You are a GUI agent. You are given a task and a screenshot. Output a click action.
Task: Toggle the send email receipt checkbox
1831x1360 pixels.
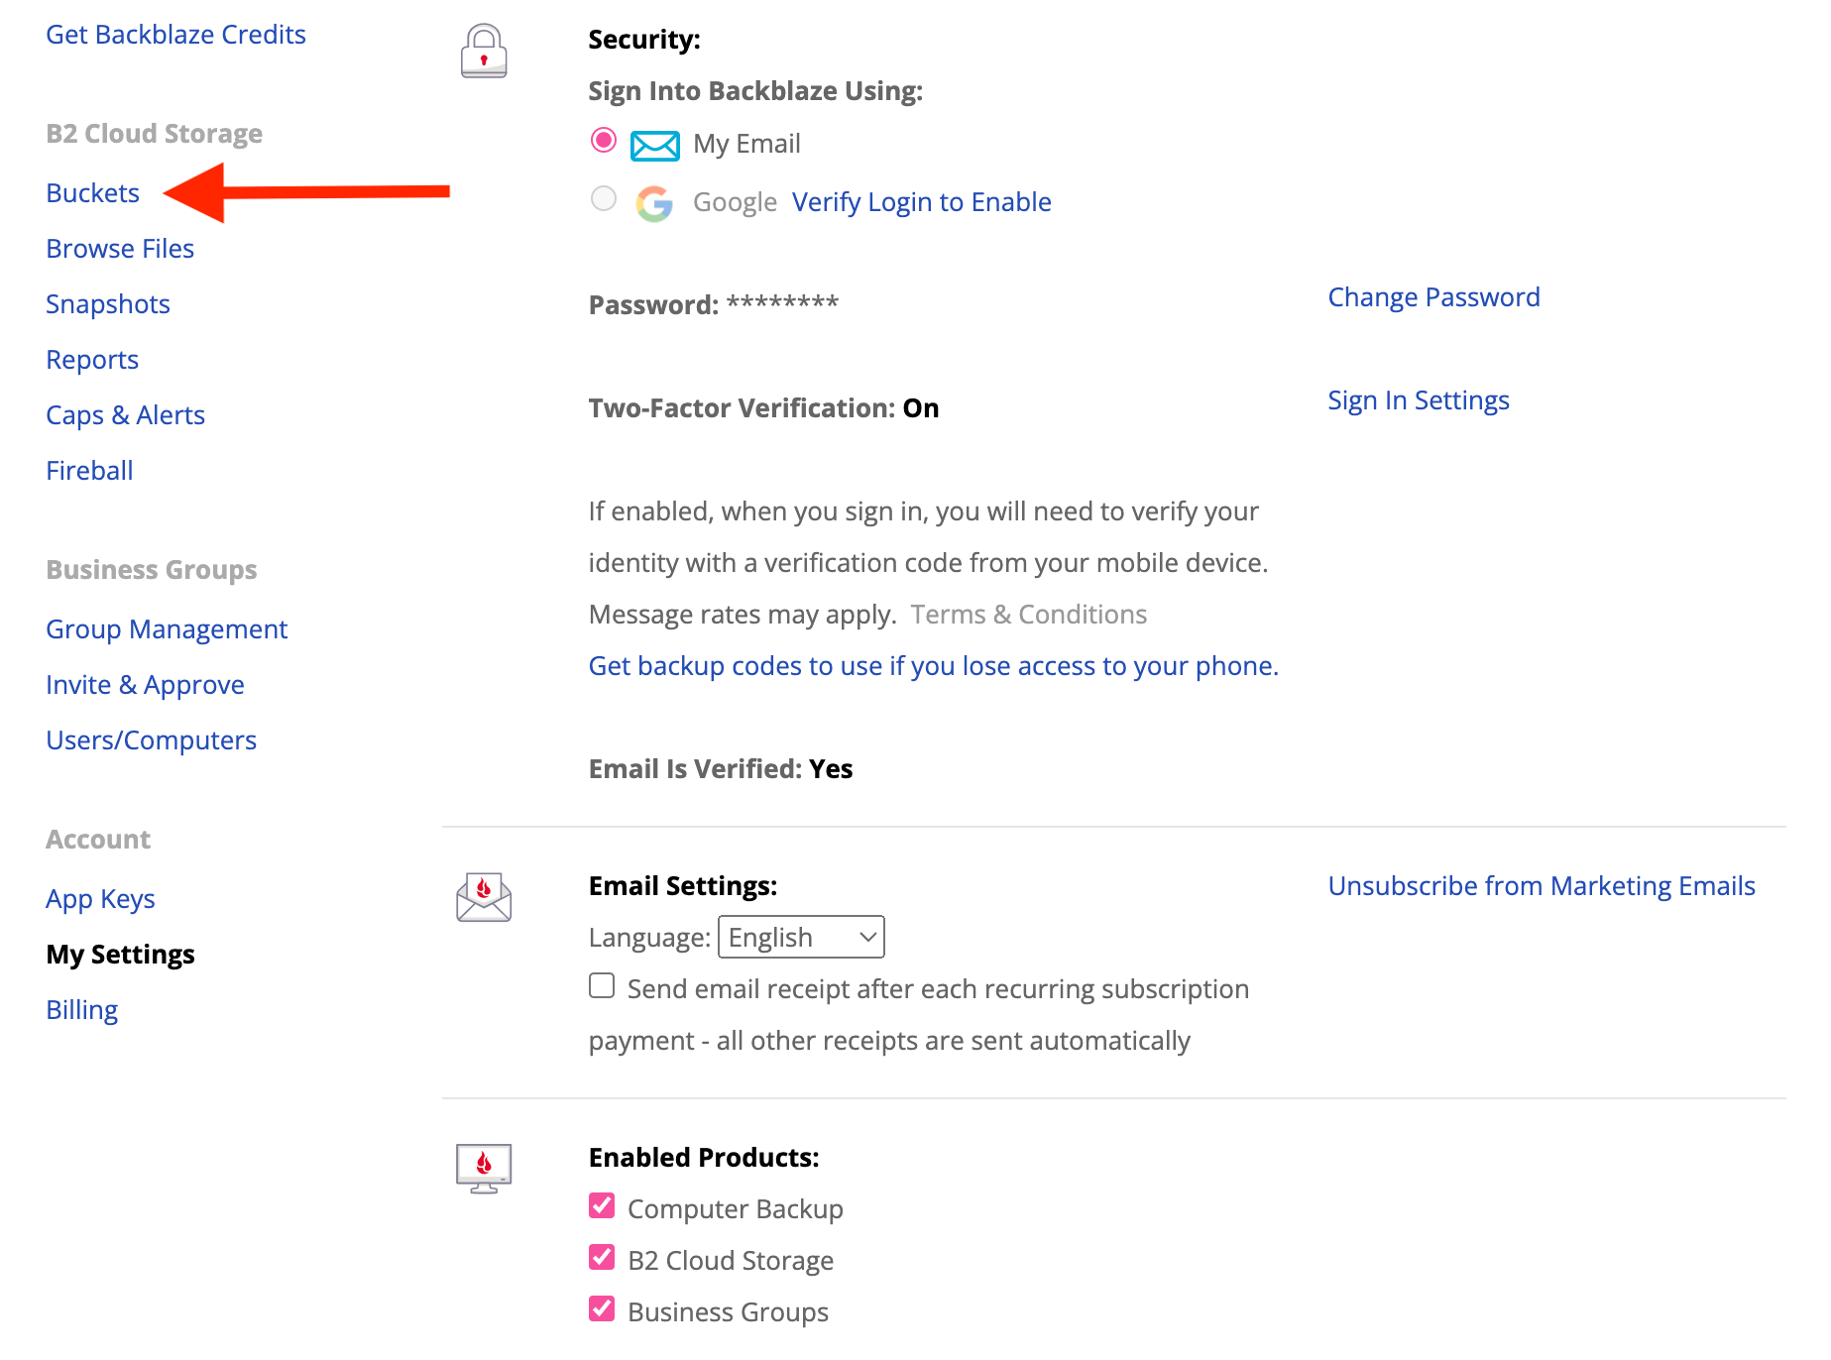click(x=602, y=985)
